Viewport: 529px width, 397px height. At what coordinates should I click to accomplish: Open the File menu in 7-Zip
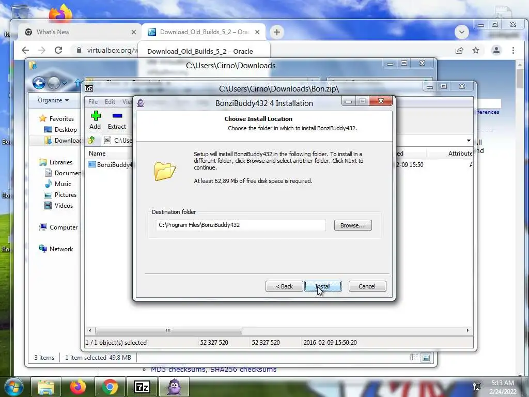click(x=93, y=102)
